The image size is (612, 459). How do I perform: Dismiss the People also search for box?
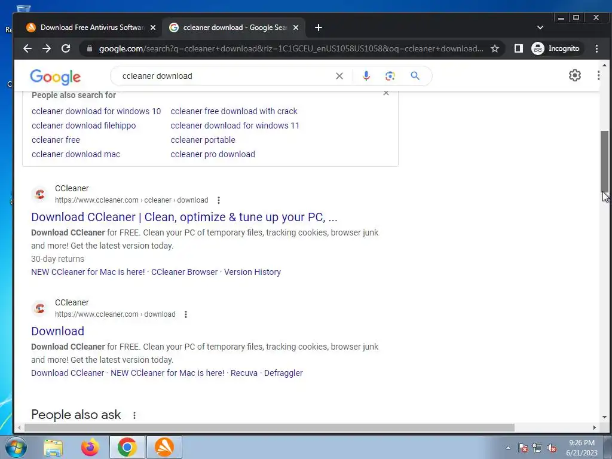[386, 93]
